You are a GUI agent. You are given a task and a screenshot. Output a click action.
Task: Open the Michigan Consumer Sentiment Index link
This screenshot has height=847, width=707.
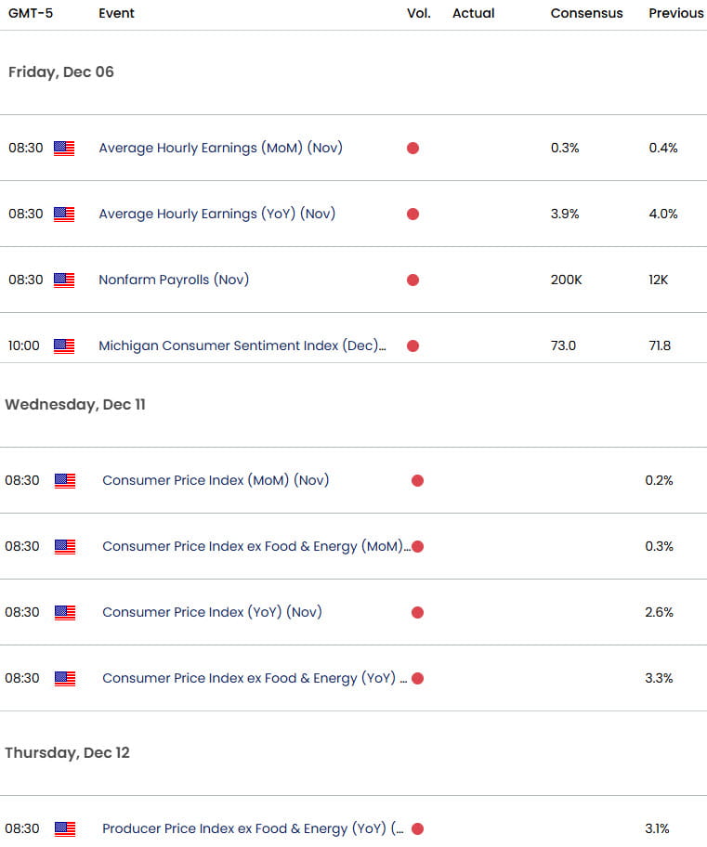[x=242, y=345]
